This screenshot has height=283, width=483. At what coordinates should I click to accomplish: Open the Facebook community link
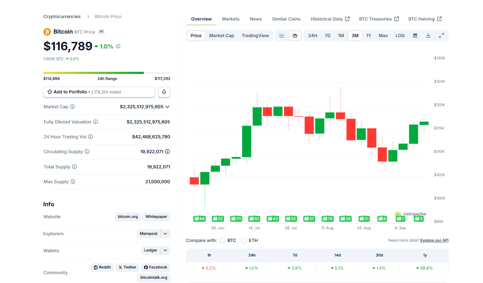[155, 267]
